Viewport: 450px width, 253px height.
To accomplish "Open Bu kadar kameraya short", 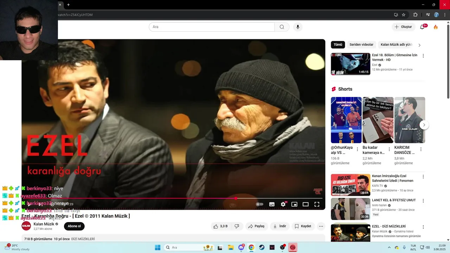I will coord(378,120).
